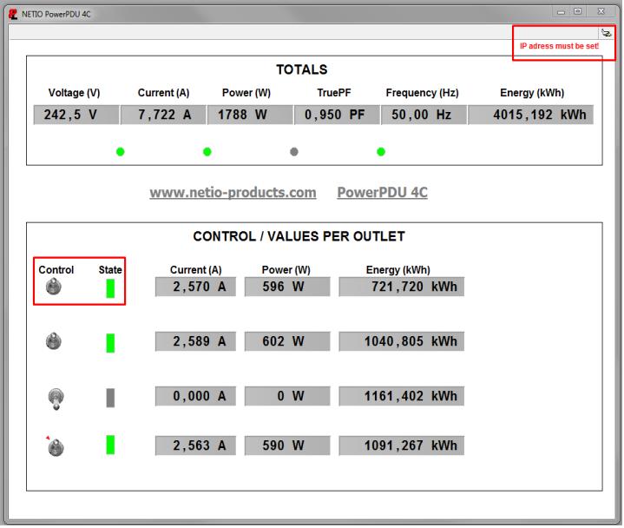Open the www.netio-products.com link
The width and height of the screenshot is (624, 528).
233,193
